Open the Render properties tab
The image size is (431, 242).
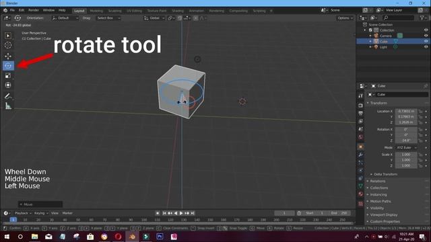coord(361,106)
